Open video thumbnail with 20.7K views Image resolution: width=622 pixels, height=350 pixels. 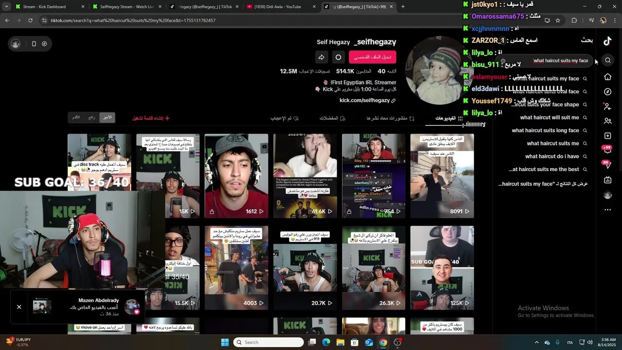(x=305, y=268)
